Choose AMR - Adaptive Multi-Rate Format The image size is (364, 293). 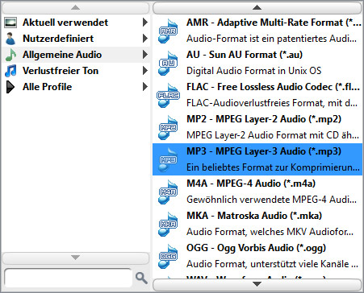pos(257,31)
